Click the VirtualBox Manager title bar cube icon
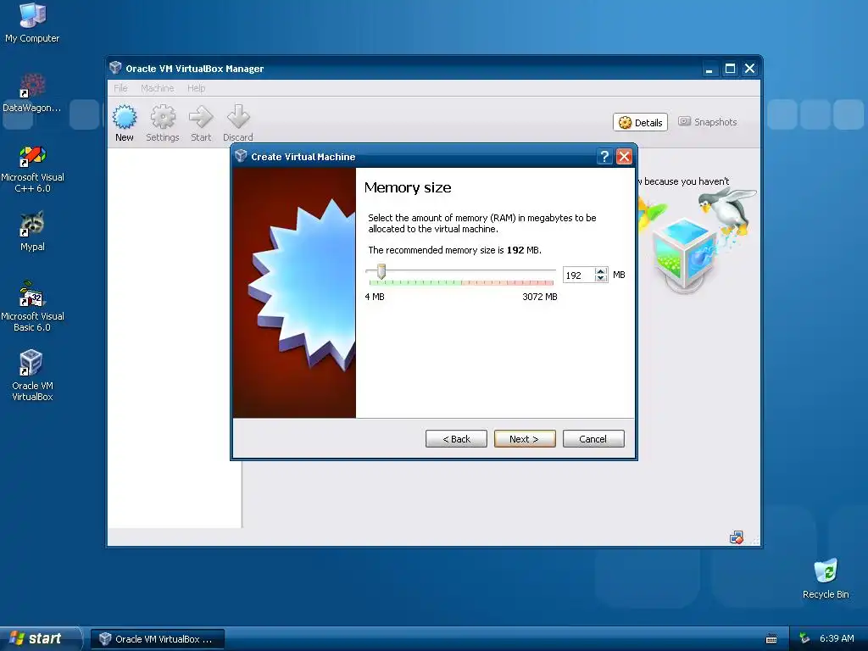Screen dimensions: 868x651 click(115, 68)
